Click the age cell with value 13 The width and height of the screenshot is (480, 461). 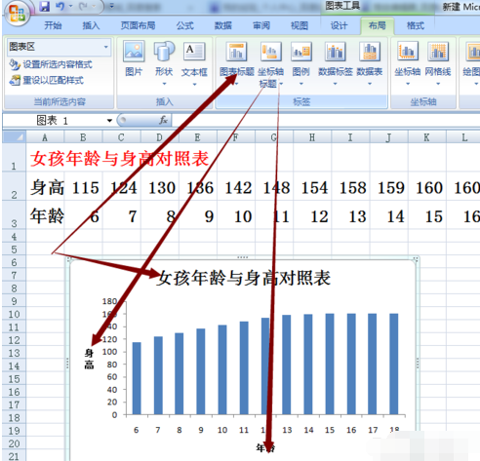coord(350,215)
